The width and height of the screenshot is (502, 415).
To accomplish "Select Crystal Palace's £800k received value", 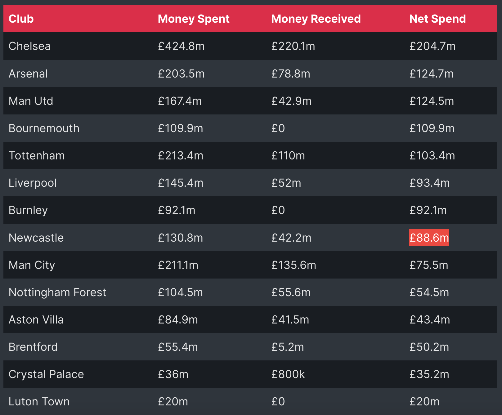I will click(x=288, y=374).
